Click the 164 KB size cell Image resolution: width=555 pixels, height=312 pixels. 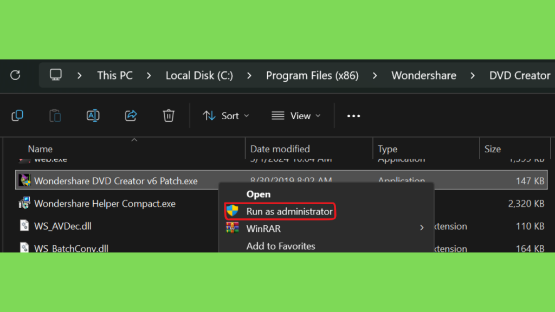pyautogui.click(x=530, y=248)
